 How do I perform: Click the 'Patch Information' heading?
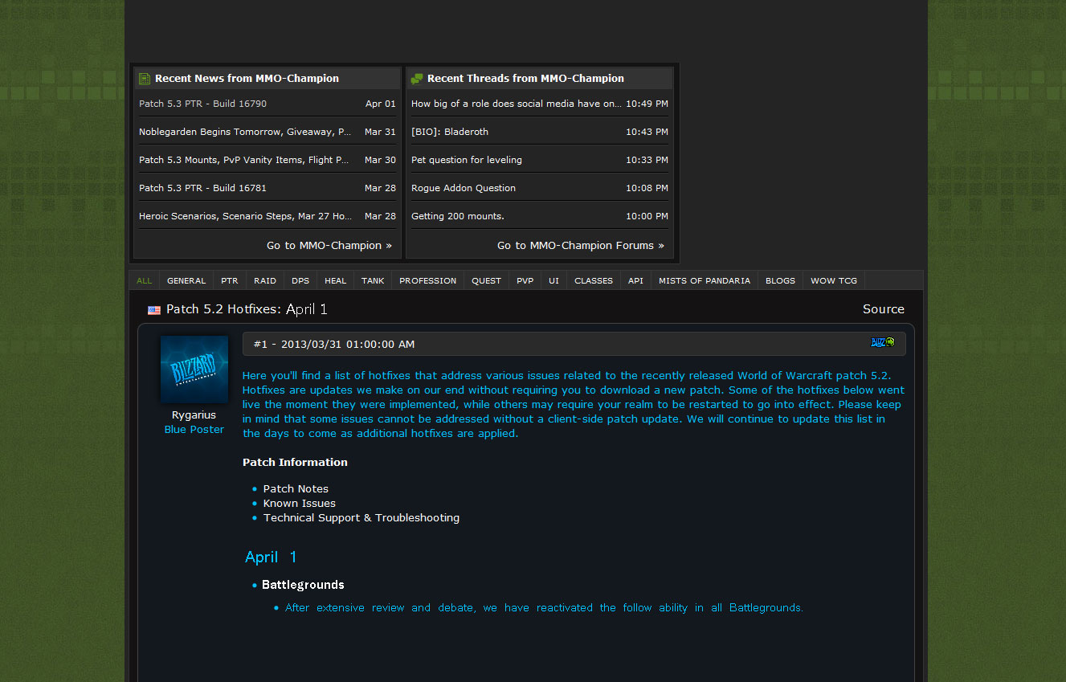[295, 462]
